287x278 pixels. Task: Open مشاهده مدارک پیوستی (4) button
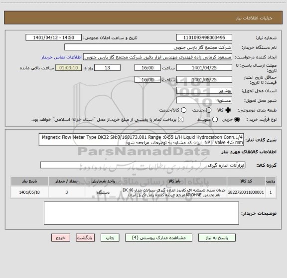158,238
